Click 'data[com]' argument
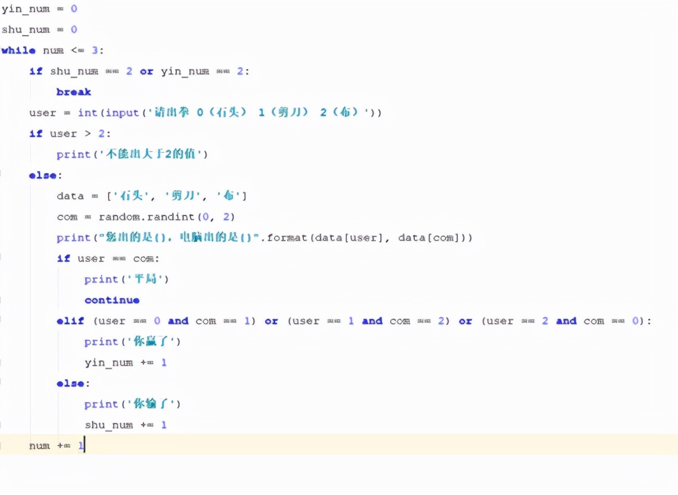The image size is (678, 495). click(x=430, y=238)
